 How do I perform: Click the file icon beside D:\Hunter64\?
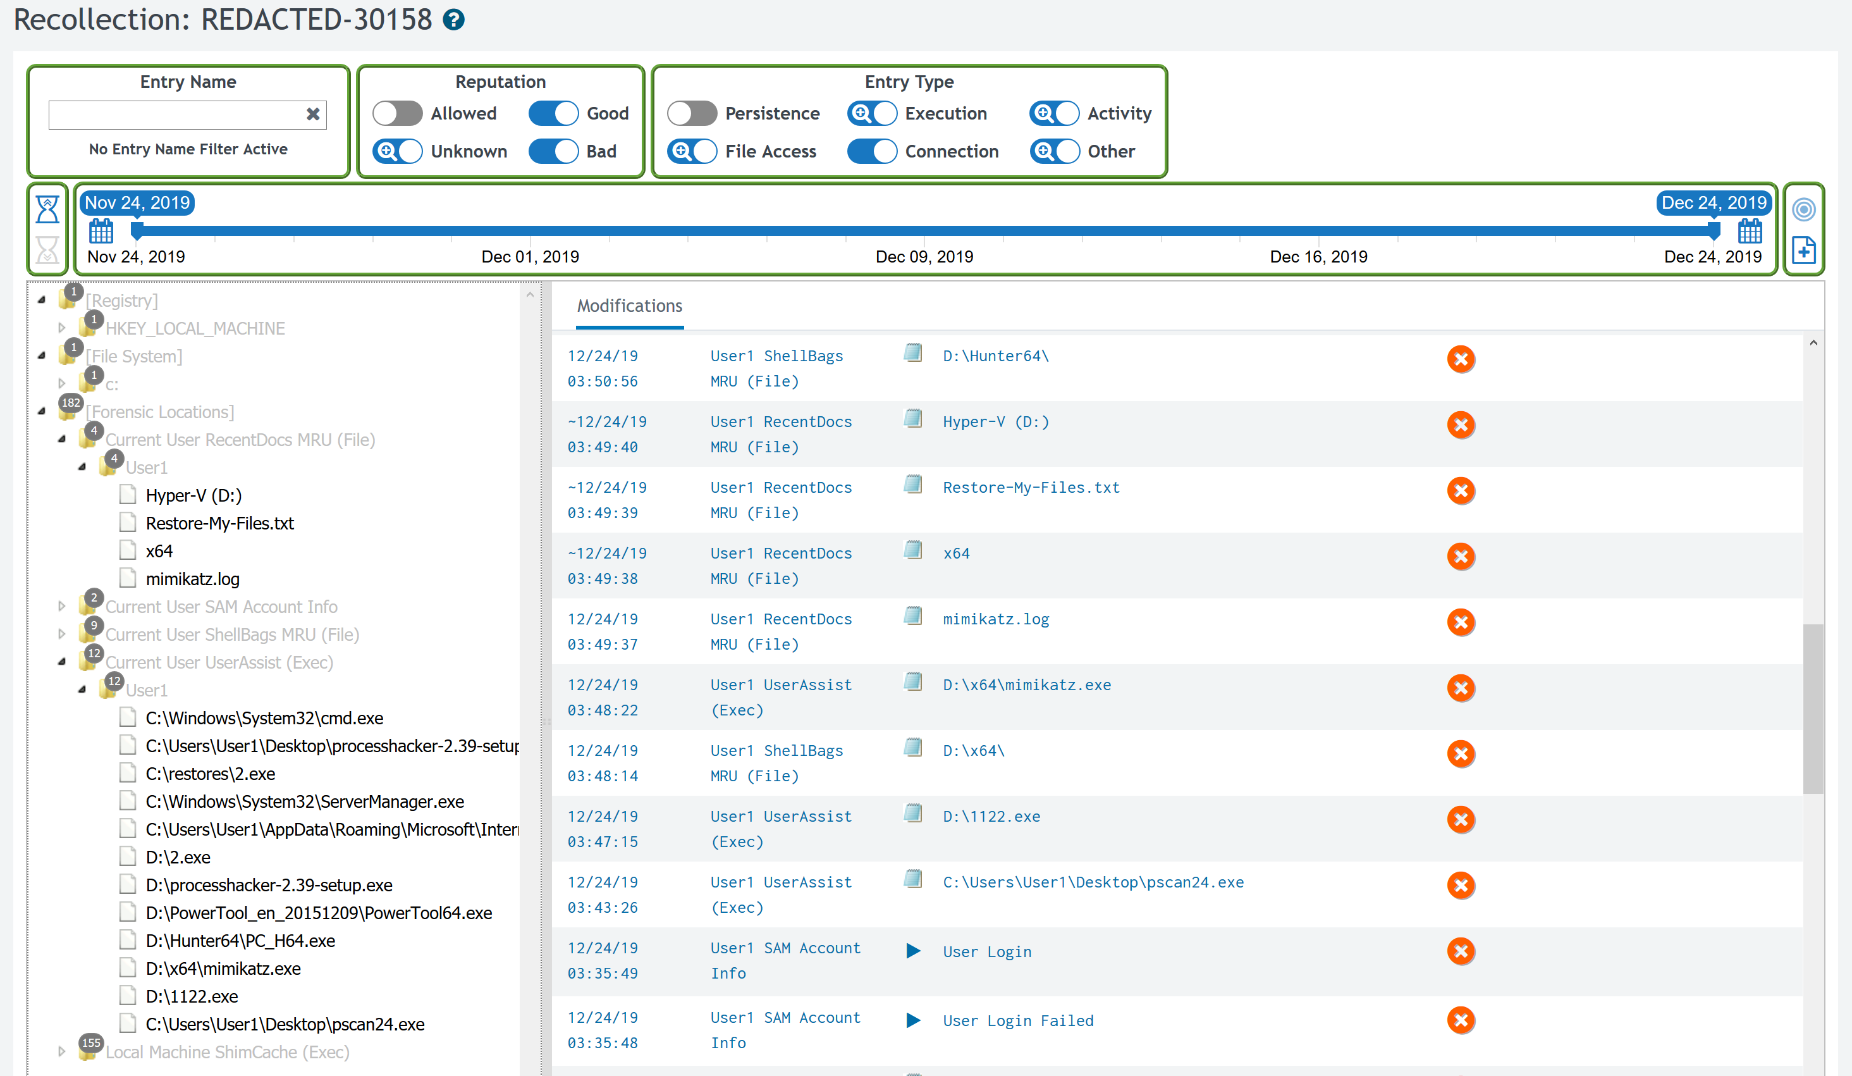point(913,353)
